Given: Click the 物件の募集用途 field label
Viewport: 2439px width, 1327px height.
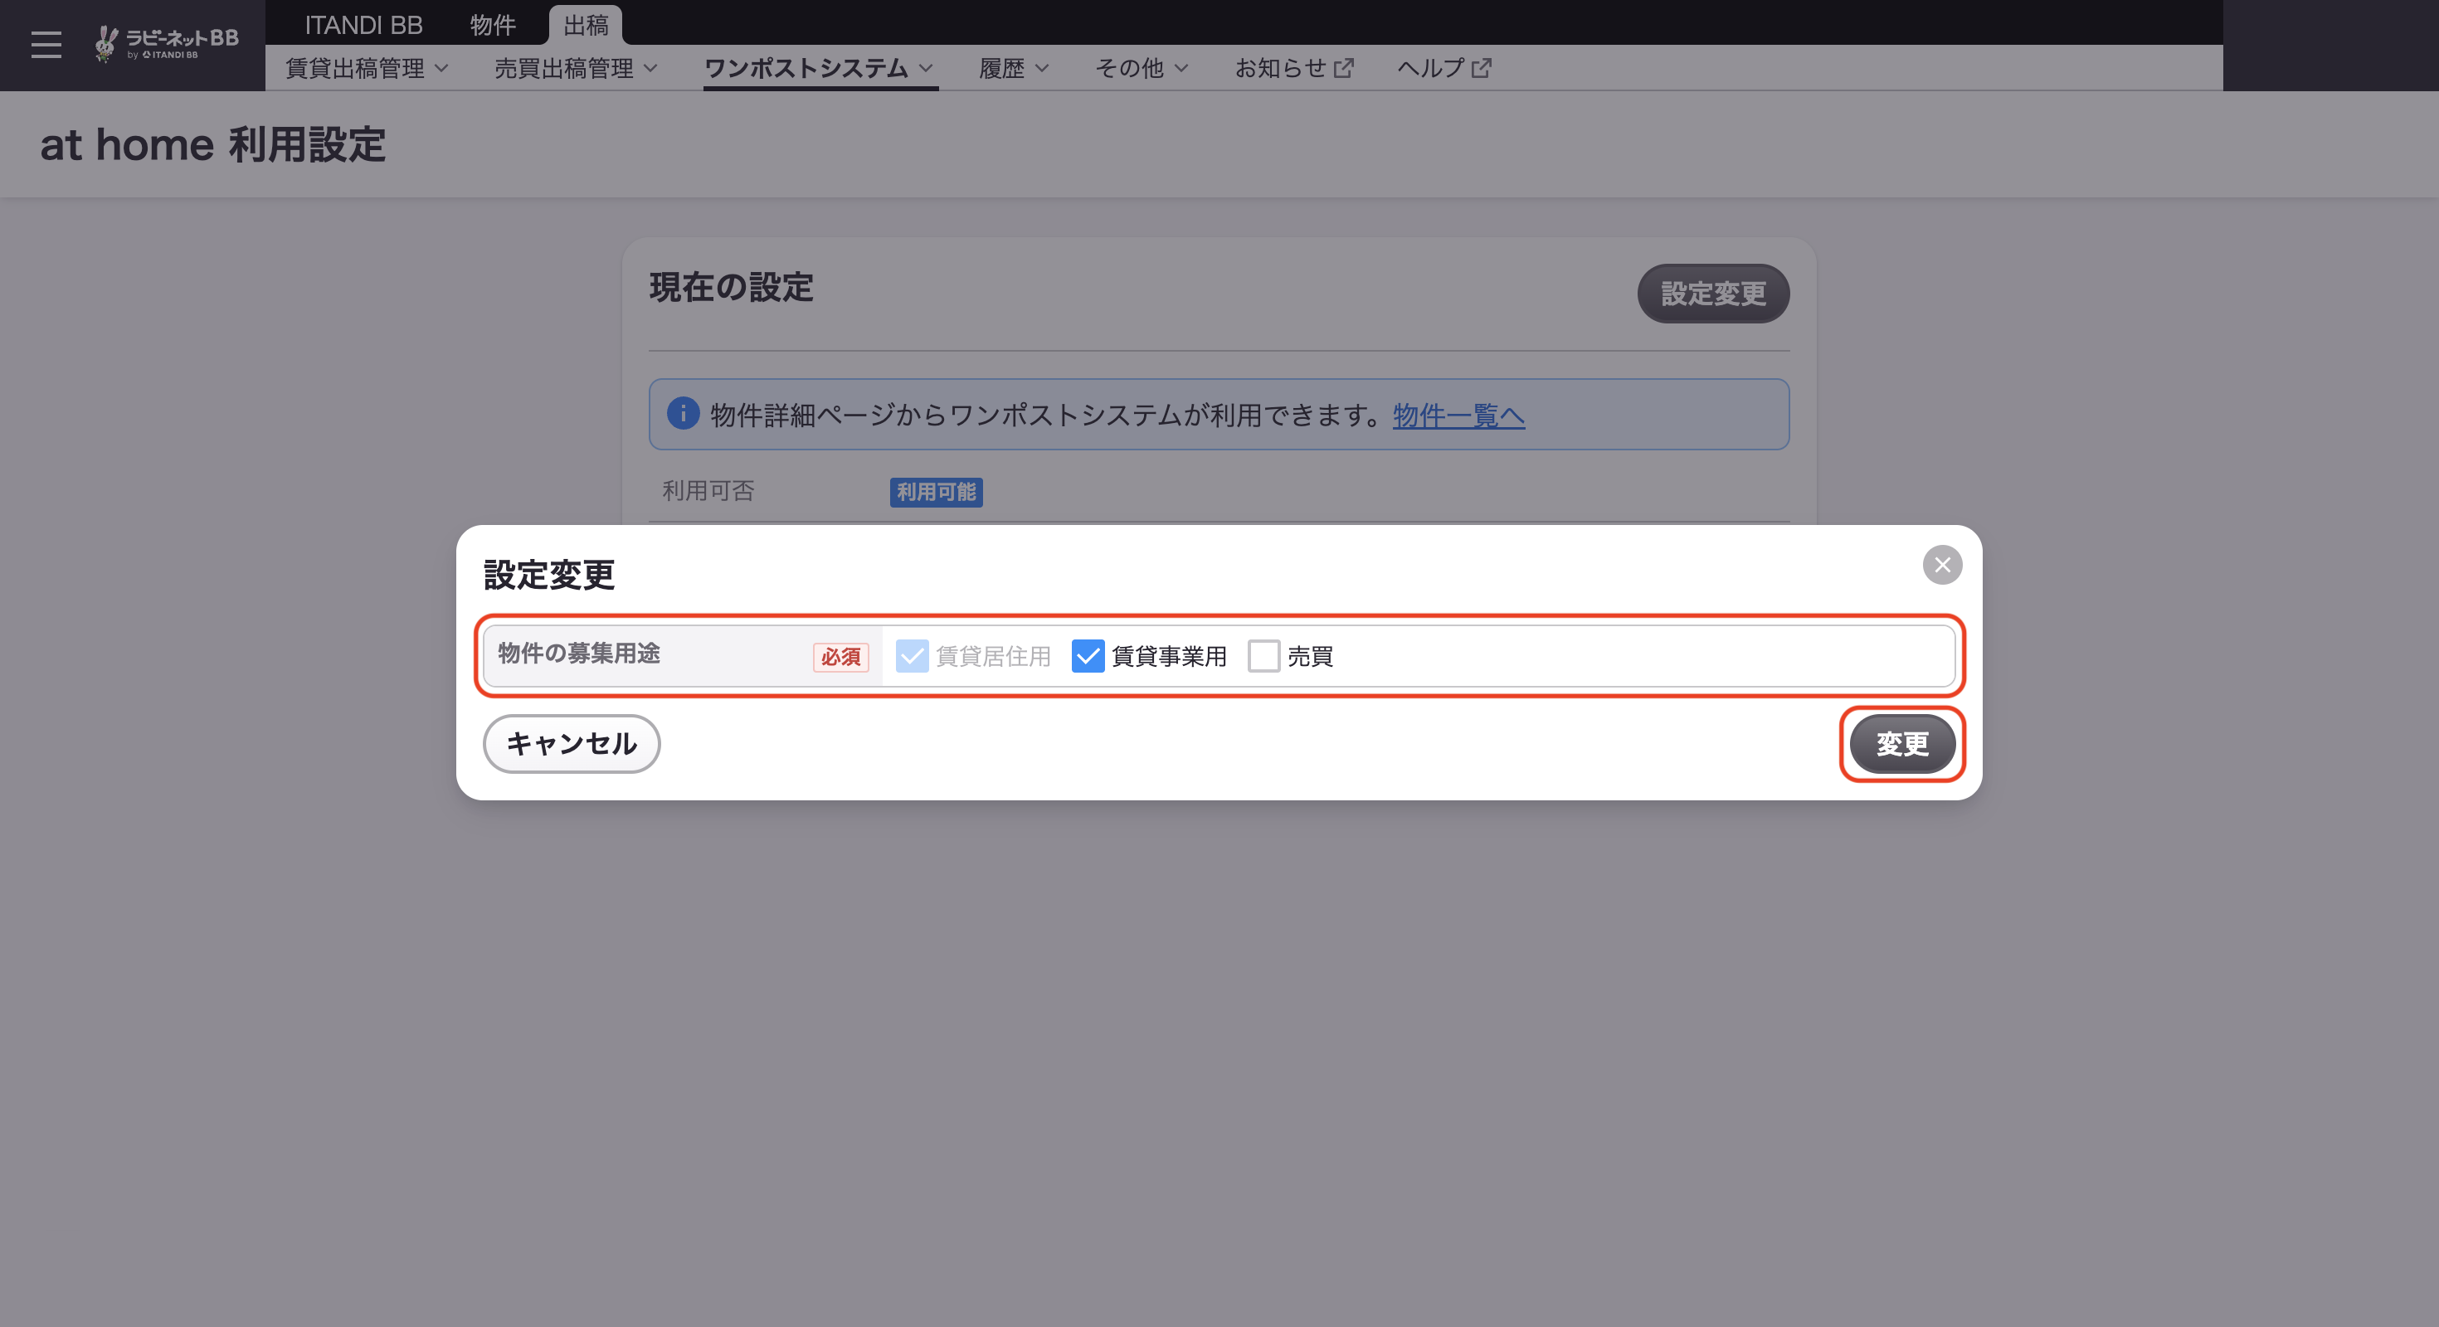Looking at the screenshot, I should (578, 653).
